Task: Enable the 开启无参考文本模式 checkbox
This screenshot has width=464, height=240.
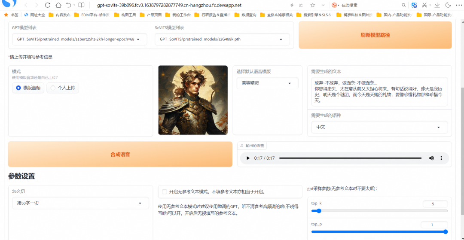Action: [x=165, y=192]
